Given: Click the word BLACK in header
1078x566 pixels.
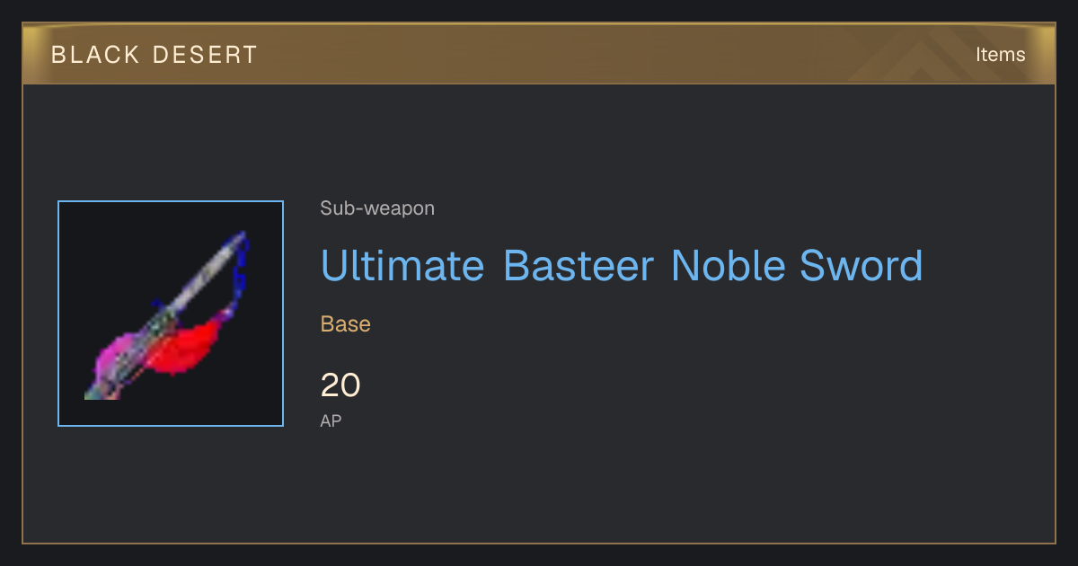Looking at the screenshot, I should (x=96, y=55).
